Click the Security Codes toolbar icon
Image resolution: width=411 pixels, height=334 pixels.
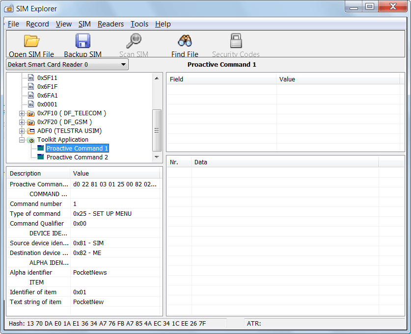point(236,41)
